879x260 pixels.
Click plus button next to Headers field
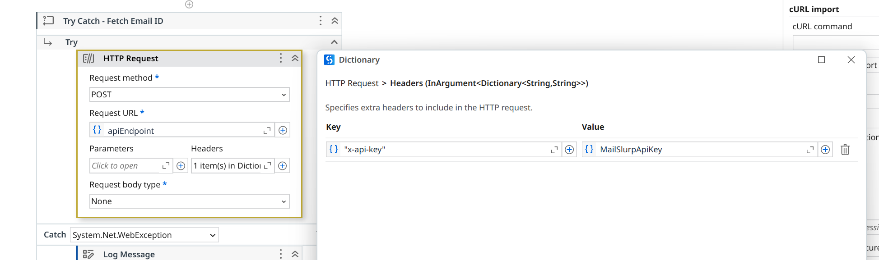[x=283, y=166]
